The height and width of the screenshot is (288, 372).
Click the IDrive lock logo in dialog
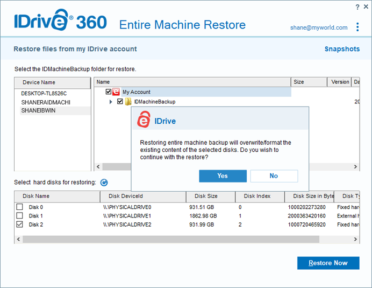(144, 120)
